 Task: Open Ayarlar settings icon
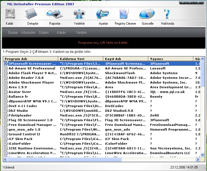pos(103,14)
